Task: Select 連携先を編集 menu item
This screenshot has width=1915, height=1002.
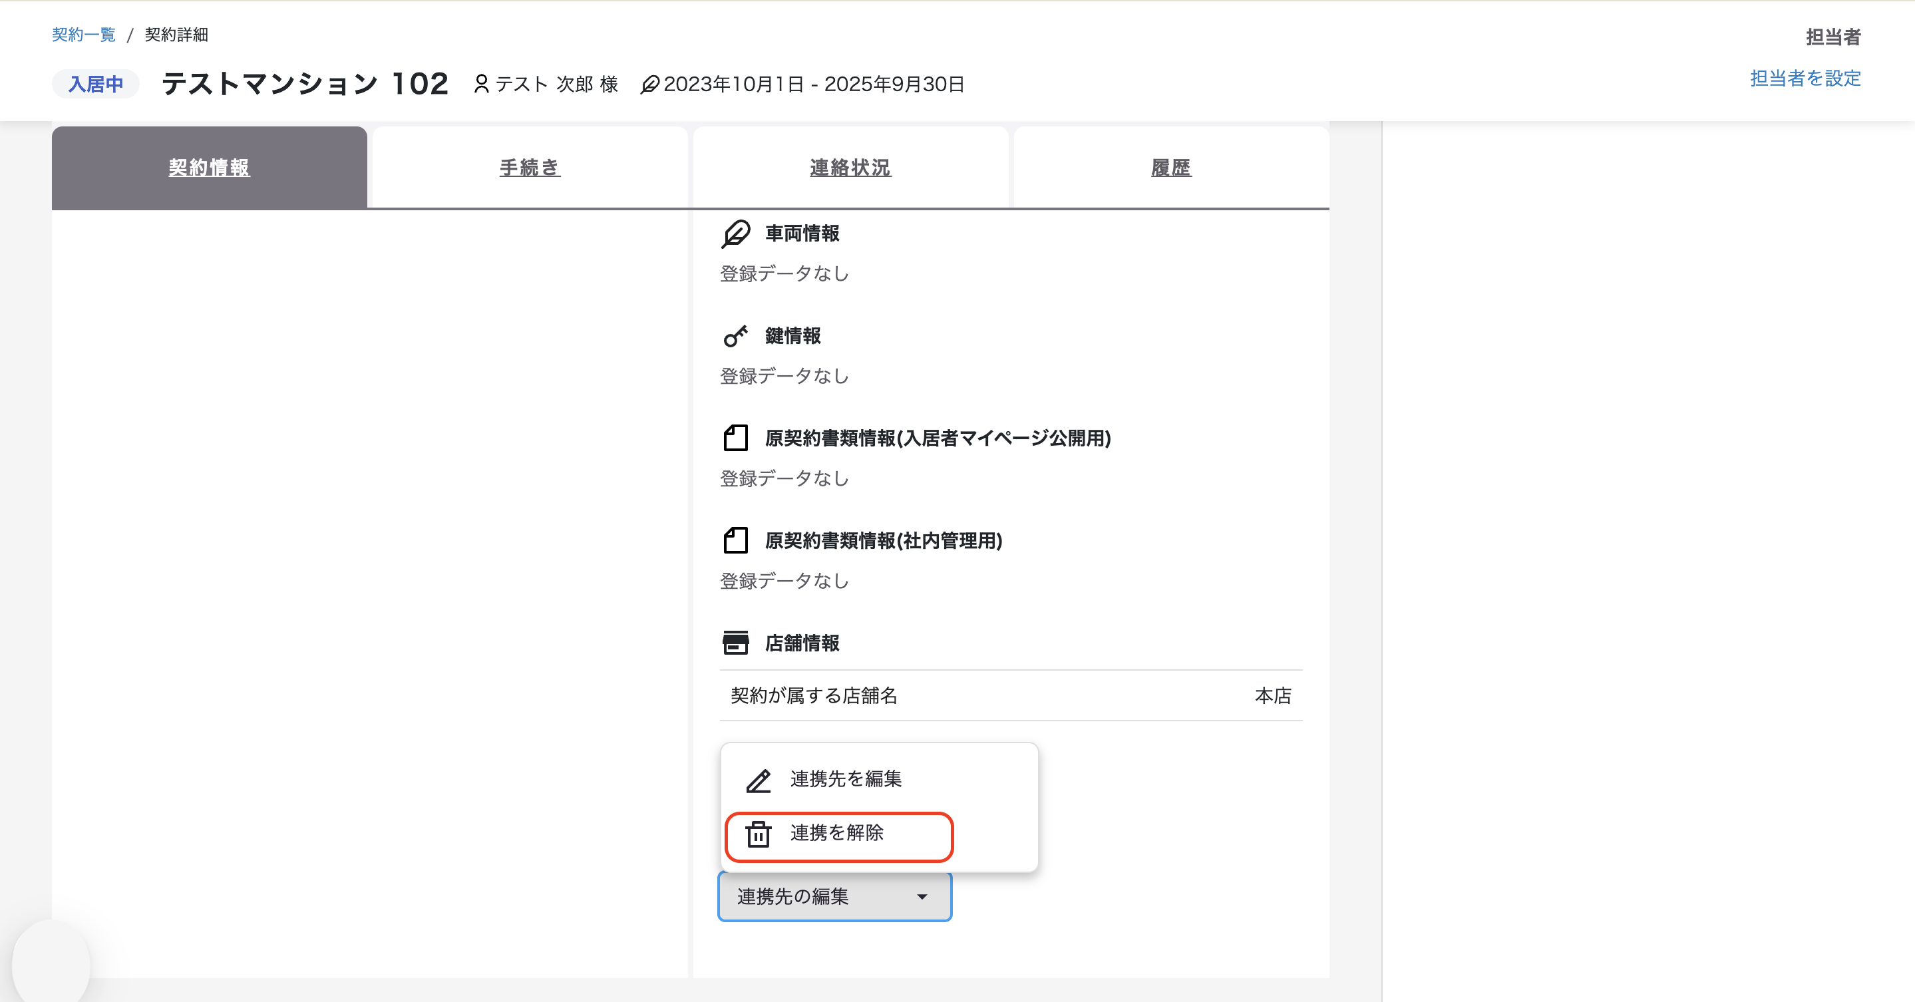Action: [880, 779]
